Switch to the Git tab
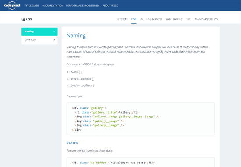This screenshot has width=241, height=167. 188,19
